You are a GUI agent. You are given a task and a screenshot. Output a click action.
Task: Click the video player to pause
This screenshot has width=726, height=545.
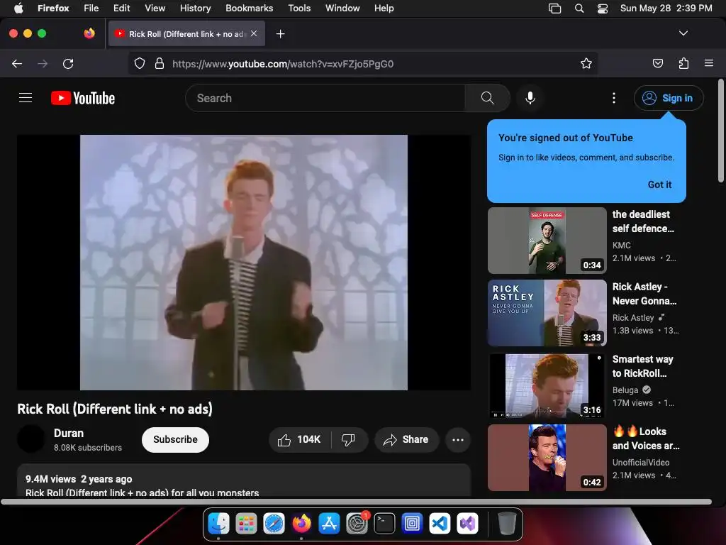point(244,263)
